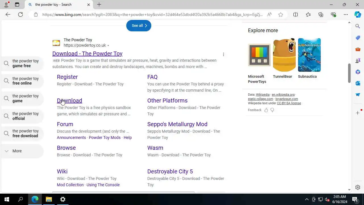Click the thumbs down feedback icon
Image resolution: width=364 pixels, height=205 pixels.
272,110
